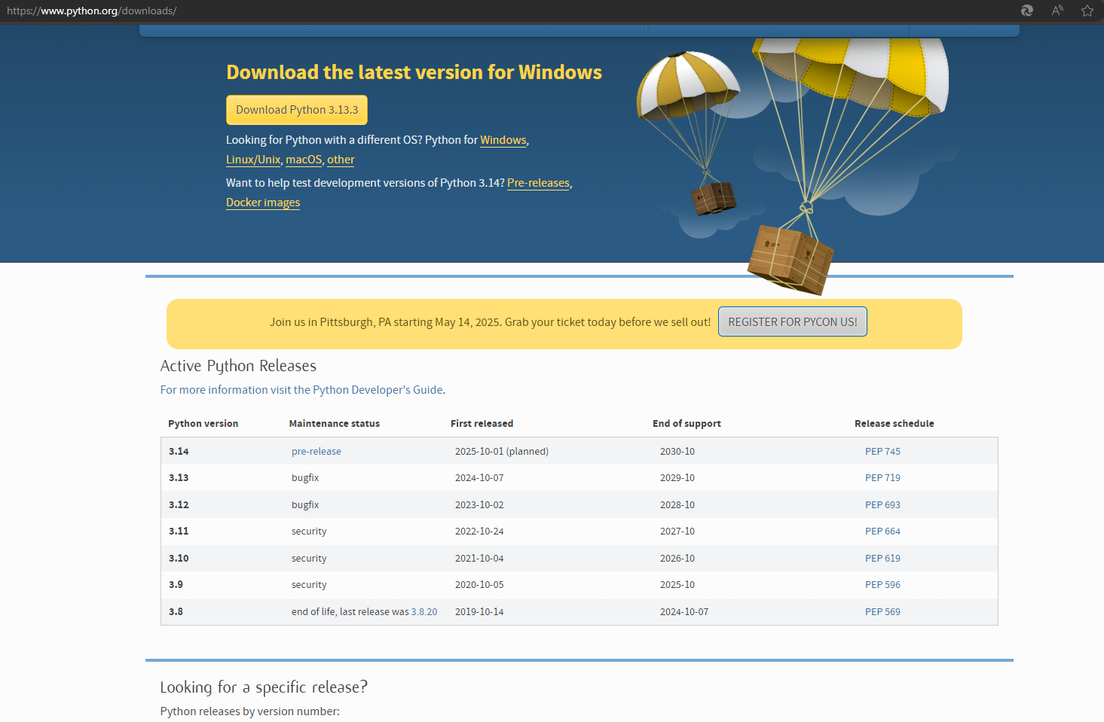The height and width of the screenshot is (722, 1104).
Task: Open PEP 693 release schedule
Action: pyautogui.click(x=882, y=505)
